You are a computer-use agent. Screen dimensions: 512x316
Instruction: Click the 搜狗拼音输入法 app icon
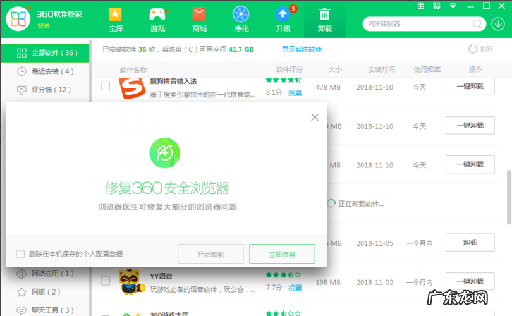132,88
